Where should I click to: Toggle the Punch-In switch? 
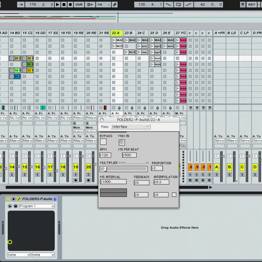click(168, 4)
